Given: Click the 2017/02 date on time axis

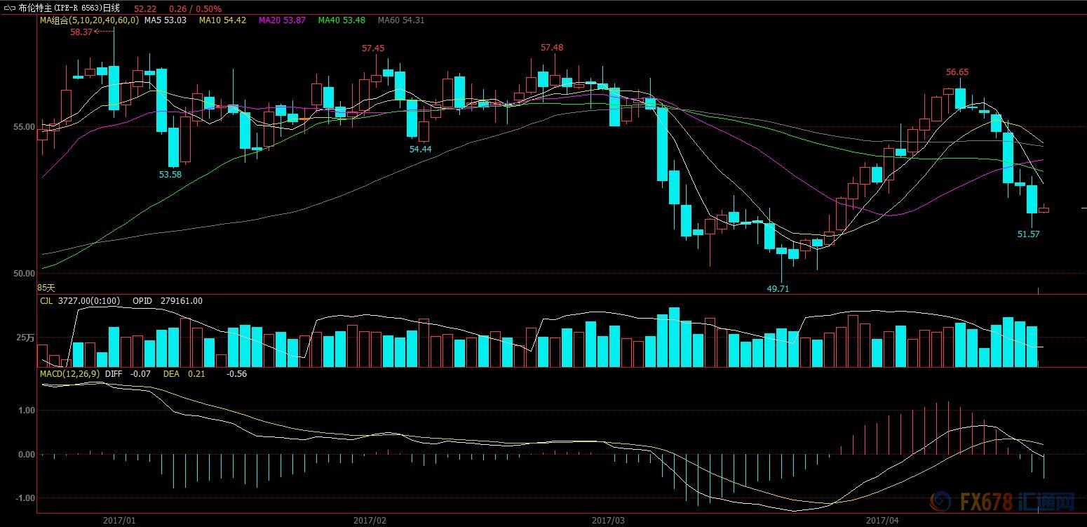Looking at the screenshot, I should pyautogui.click(x=370, y=520).
